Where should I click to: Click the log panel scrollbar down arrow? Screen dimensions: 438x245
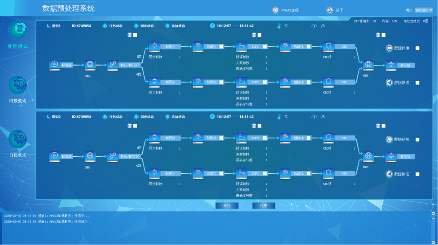point(434,242)
